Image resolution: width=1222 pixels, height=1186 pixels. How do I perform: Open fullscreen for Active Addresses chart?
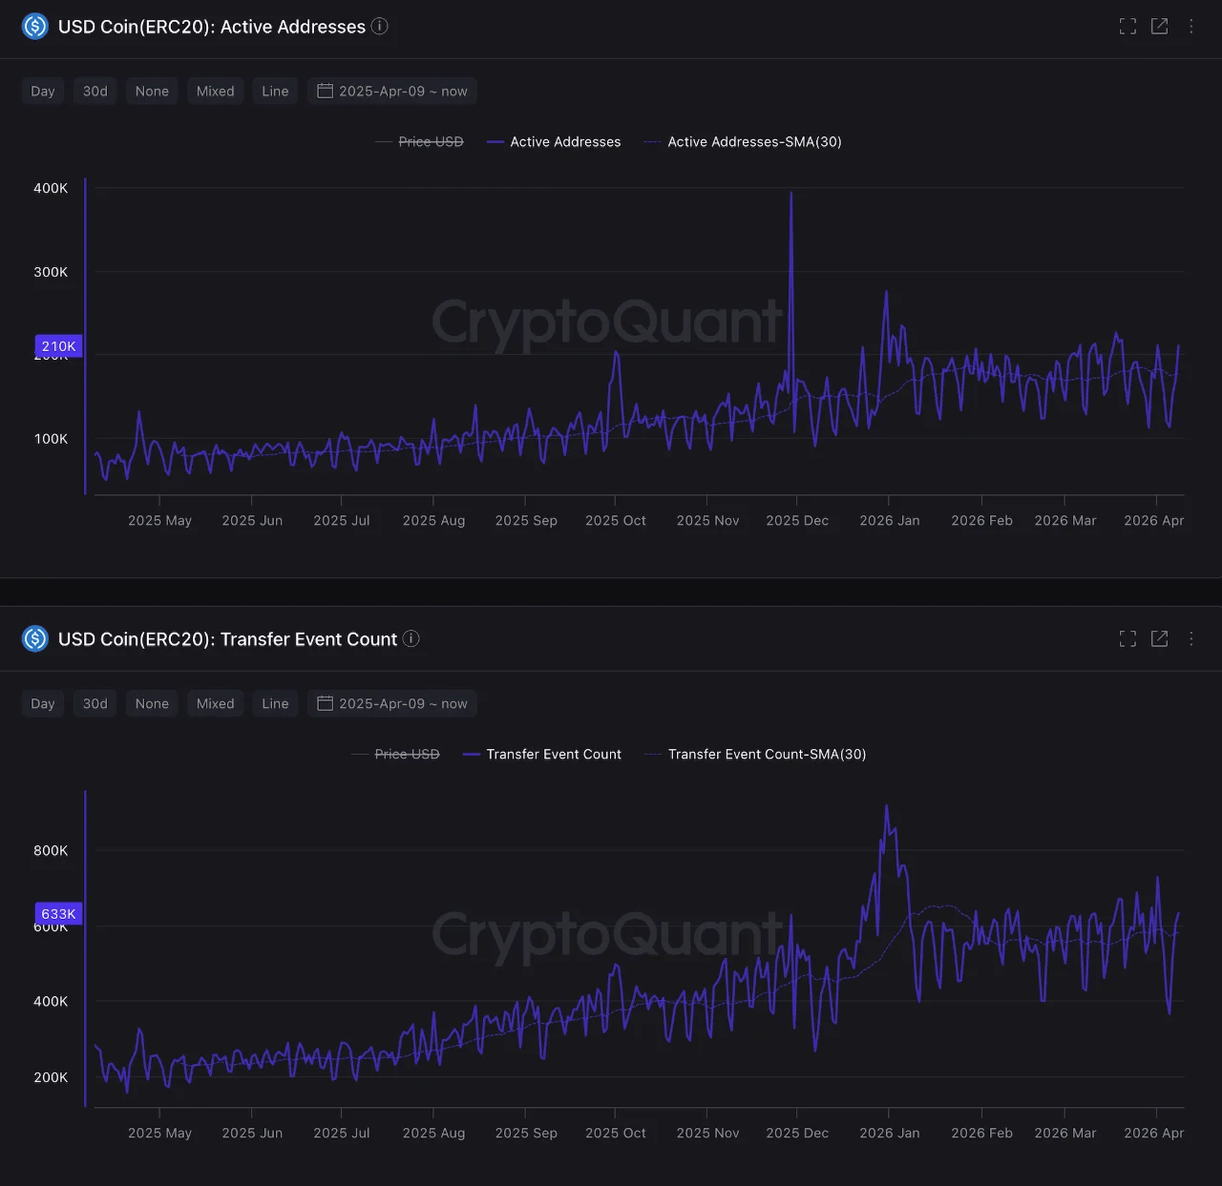click(1127, 27)
